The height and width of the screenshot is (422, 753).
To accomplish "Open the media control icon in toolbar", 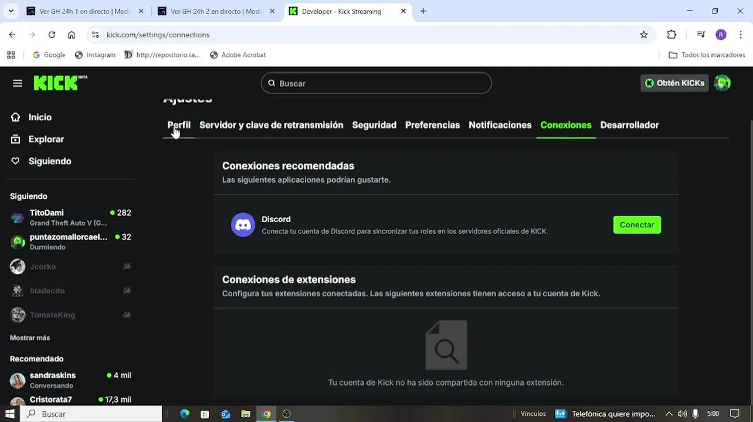I will pyautogui.click(x=701, y=35).
